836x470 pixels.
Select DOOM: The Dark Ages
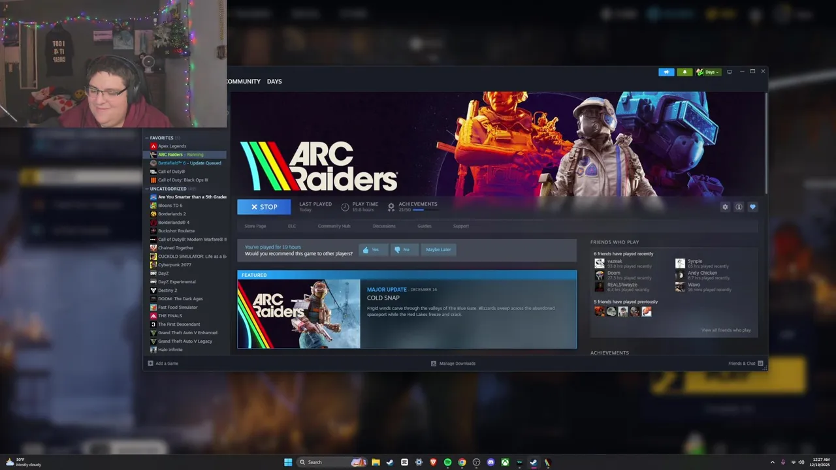[x=185, y=299]
